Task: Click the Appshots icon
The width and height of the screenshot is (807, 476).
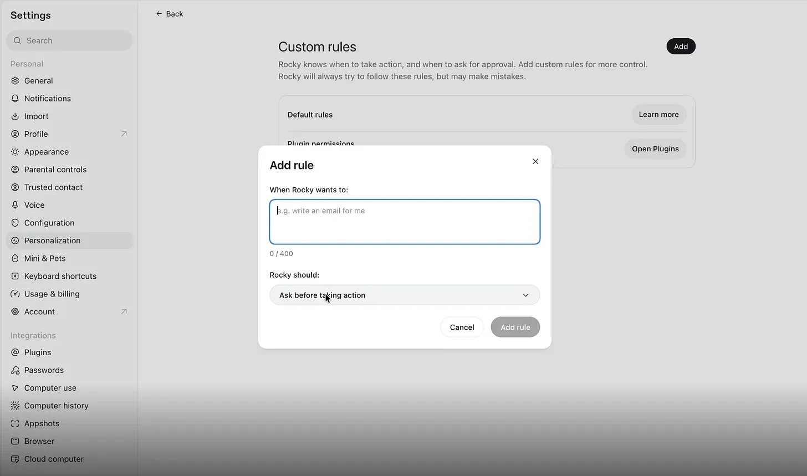Action: [x=15, y=423]
